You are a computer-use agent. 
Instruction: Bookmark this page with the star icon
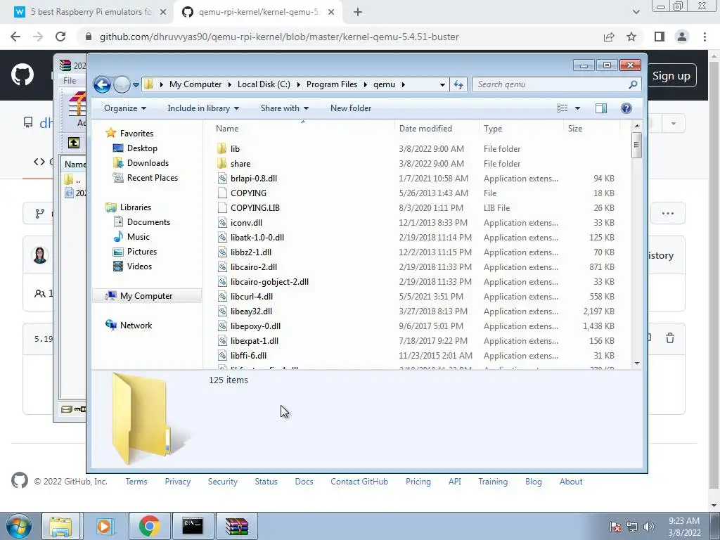631,37
